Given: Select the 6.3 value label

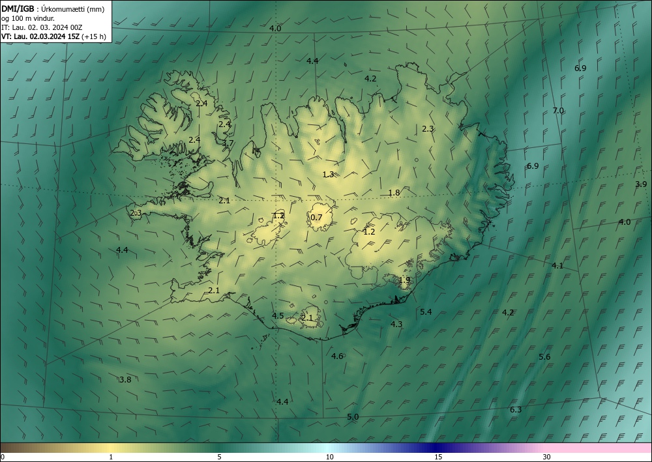Looking at the screenshot, I should pyautogui.click(x=516, y=410).
